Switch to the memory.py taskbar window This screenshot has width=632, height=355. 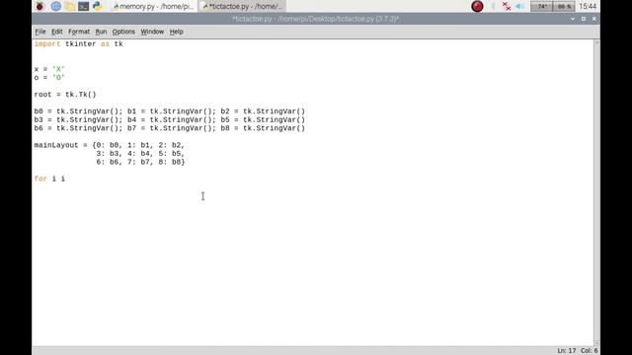click(153, 6)
